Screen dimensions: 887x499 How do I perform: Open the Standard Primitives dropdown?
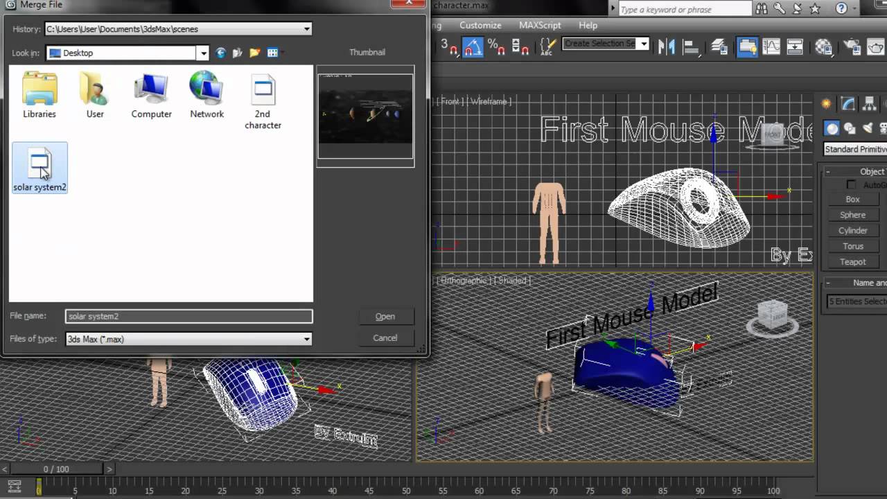855,149
